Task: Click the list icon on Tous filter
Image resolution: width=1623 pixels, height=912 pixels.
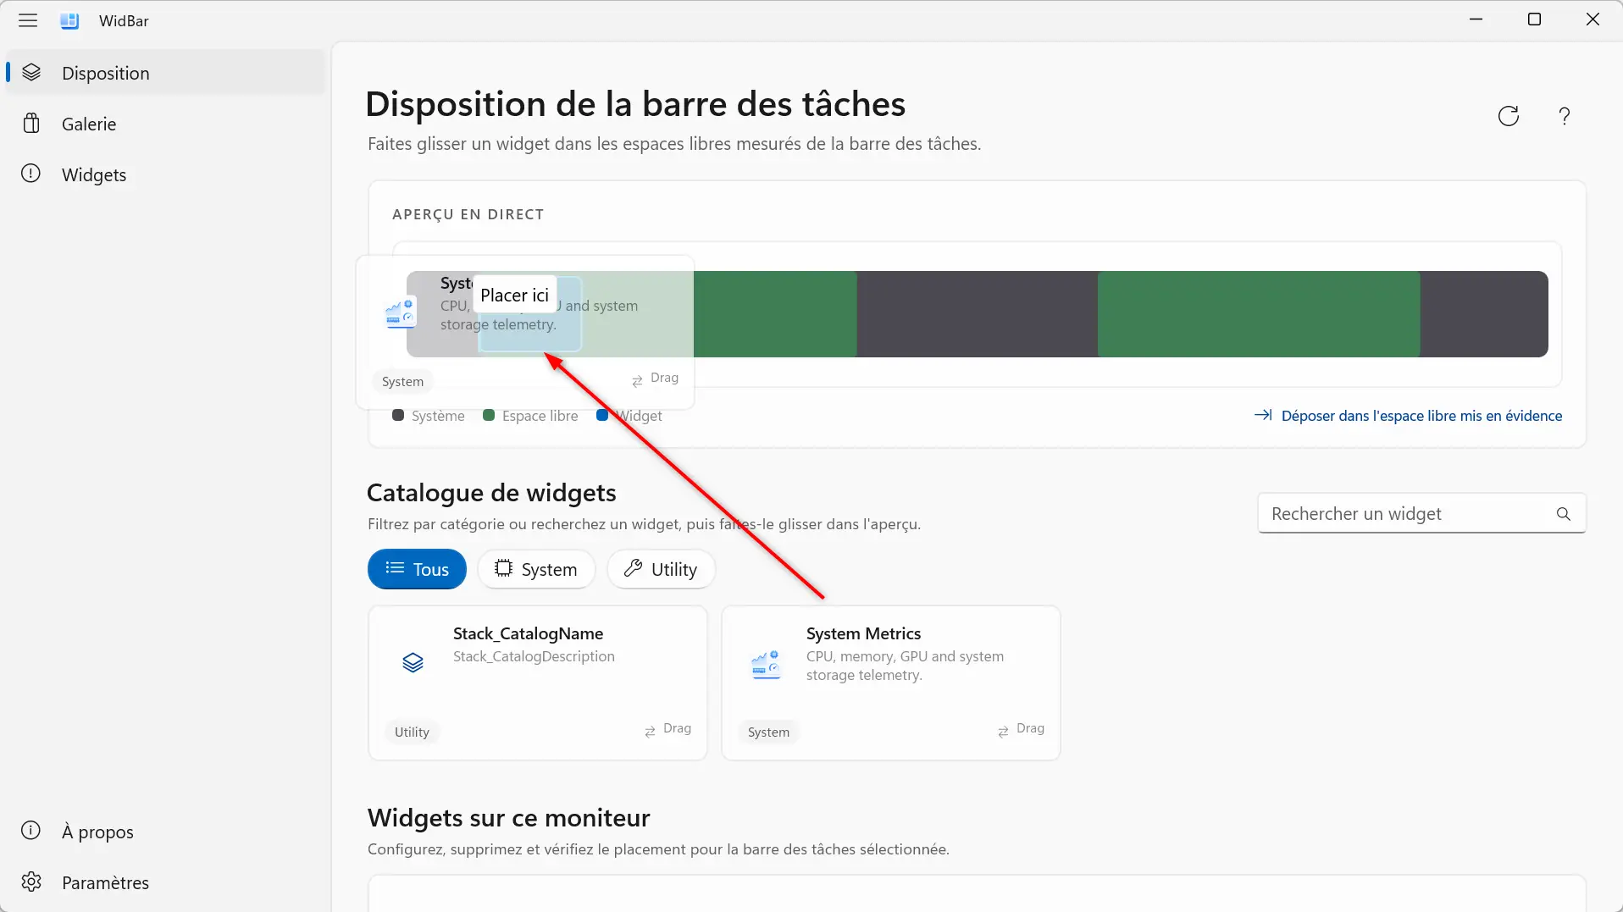Action: click(395, 568)
